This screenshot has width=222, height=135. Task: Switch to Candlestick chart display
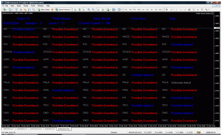coord(80,10)
